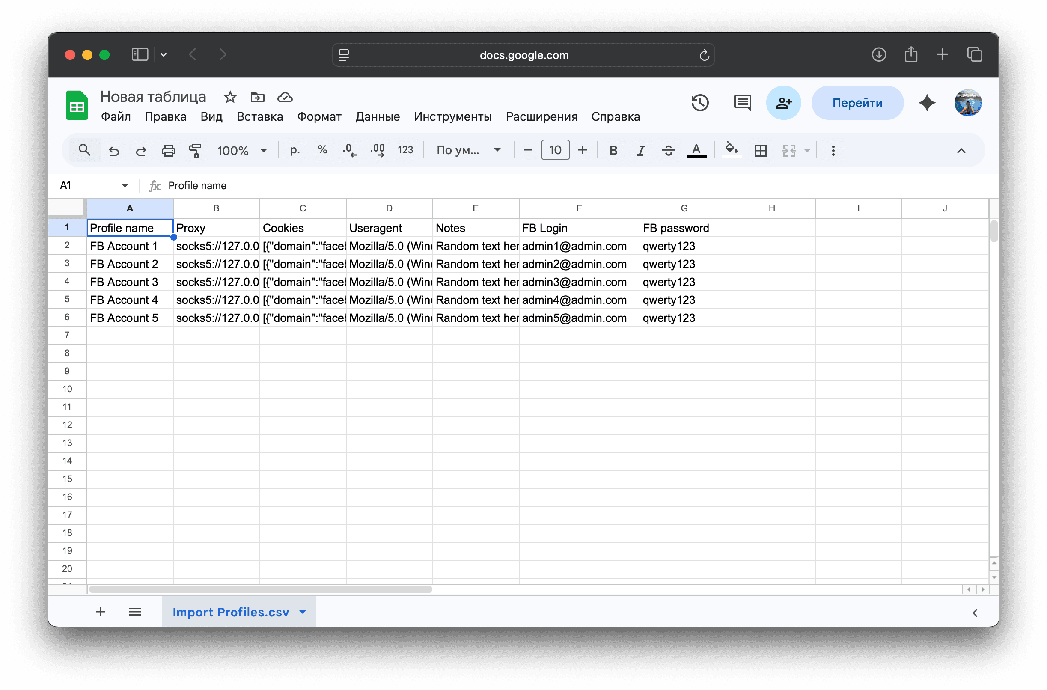The width and height of the screenshot is (1047, 690).
Task: Open the 100% zoom dropdown
Action: click(241, 151)
